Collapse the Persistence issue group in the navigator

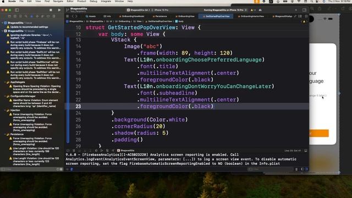coord(5,134)
